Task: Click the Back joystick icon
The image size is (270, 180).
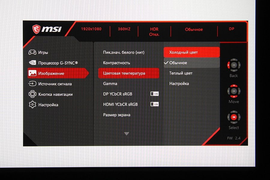Action: (x=234, y=65)
